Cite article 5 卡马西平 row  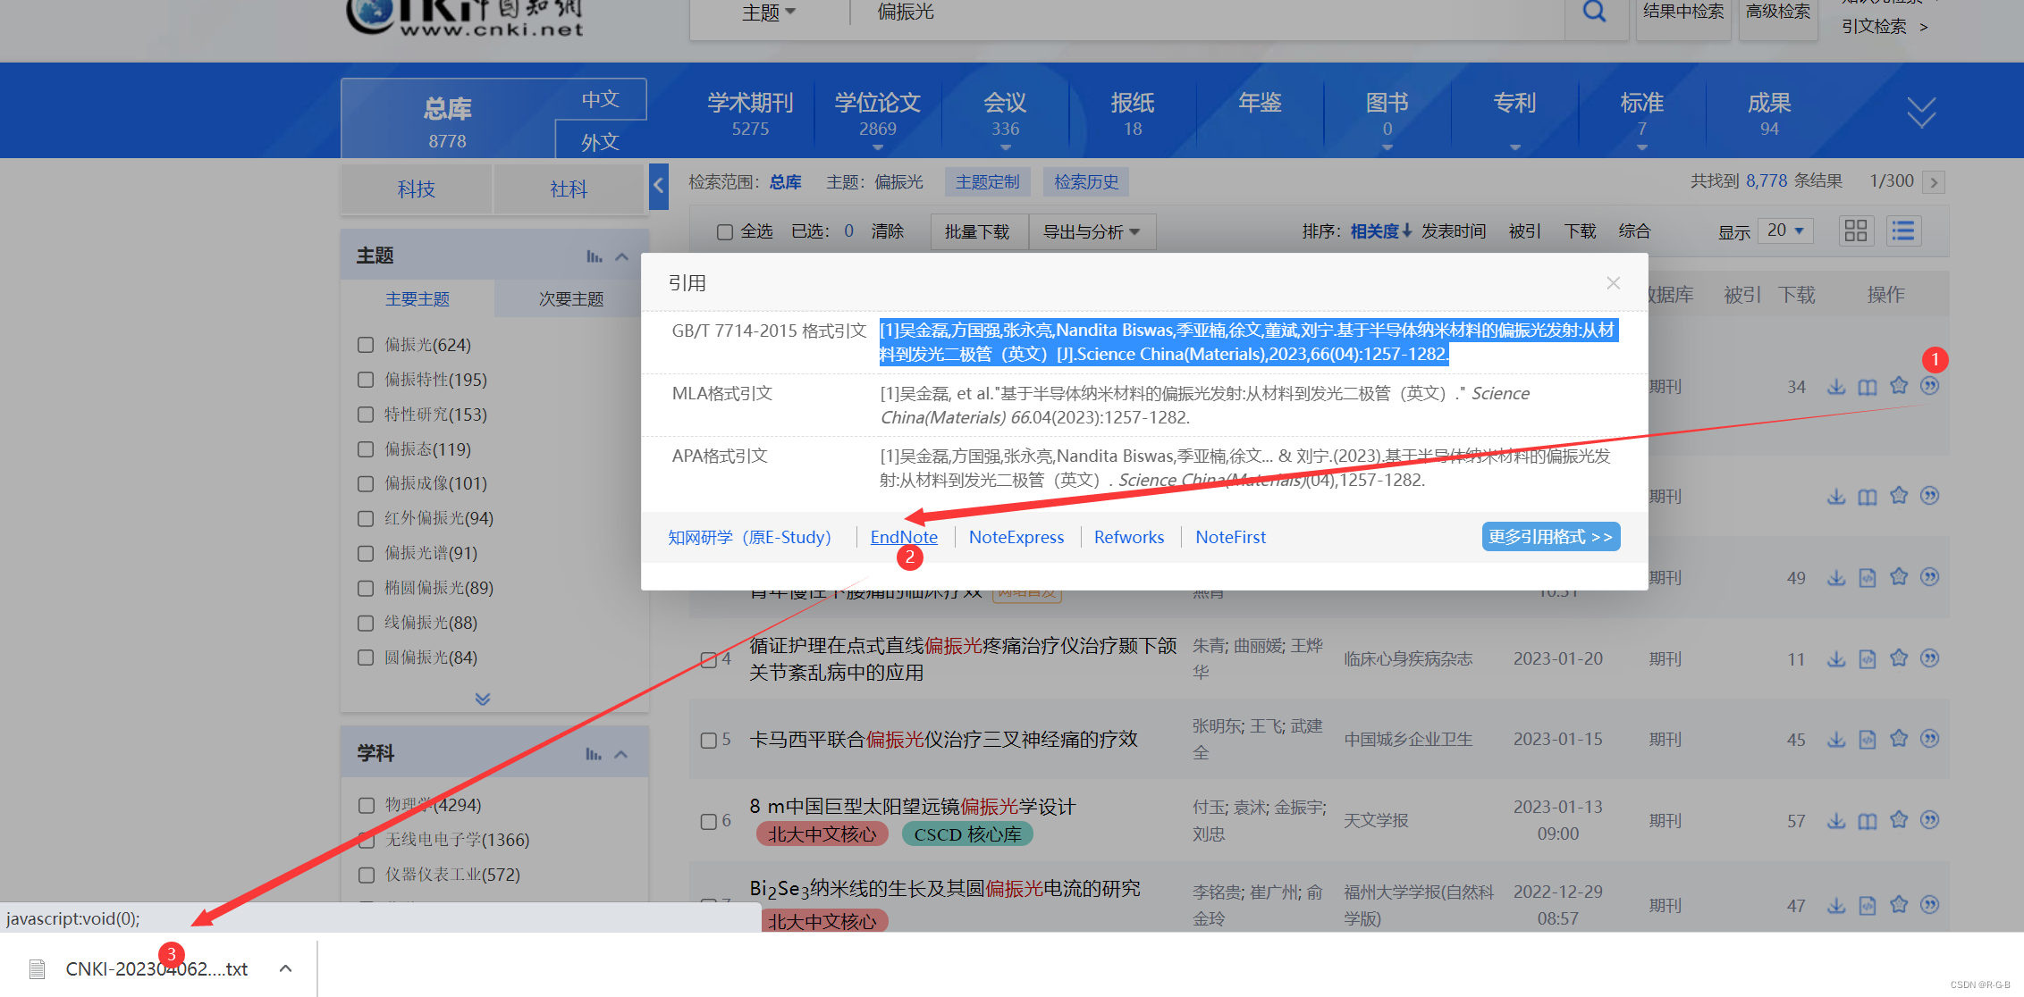[x=1930, y=739]
